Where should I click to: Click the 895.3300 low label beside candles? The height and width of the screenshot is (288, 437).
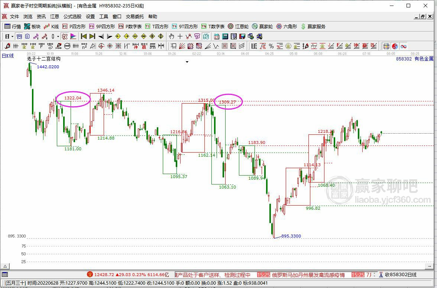pos(291,236)
